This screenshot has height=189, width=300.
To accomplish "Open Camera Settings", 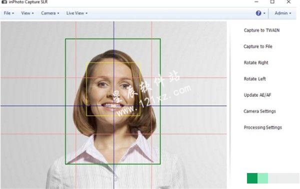I will pyautogui.click(x=259, y=111).
